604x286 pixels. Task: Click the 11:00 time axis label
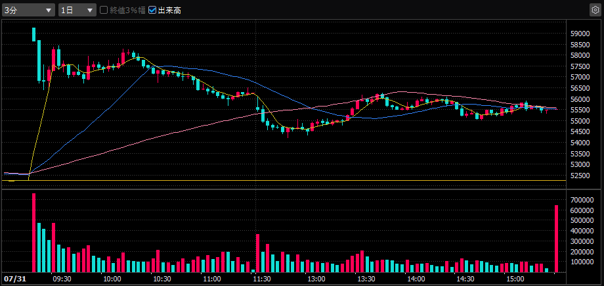(212, 279)
